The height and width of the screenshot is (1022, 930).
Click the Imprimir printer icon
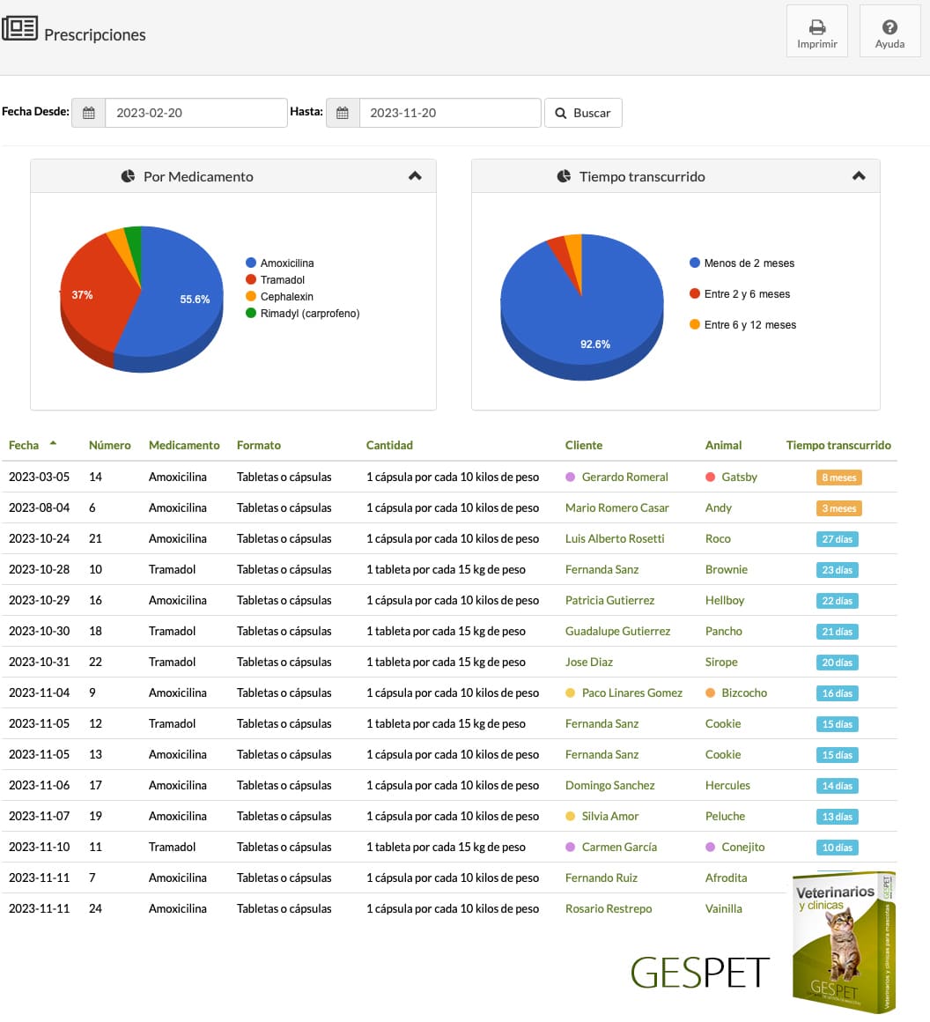tap(816, 26)
